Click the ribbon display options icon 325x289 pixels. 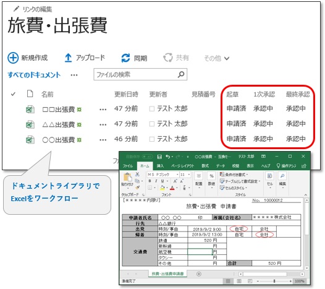263,157
